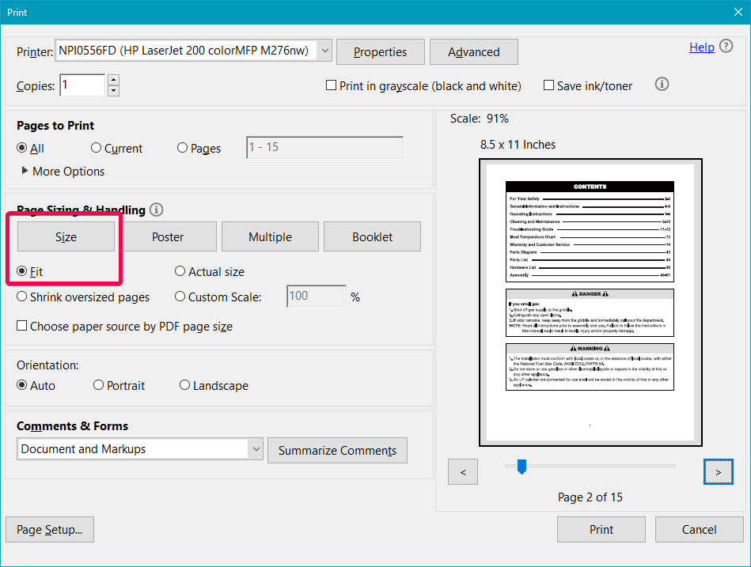Enable Print in grayscale checkbox

(x=332, y=85)
